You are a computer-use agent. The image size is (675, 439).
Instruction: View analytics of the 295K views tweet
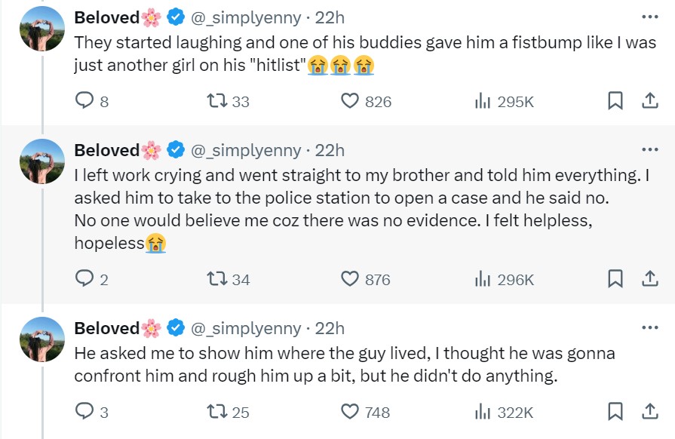click(483, 101)
